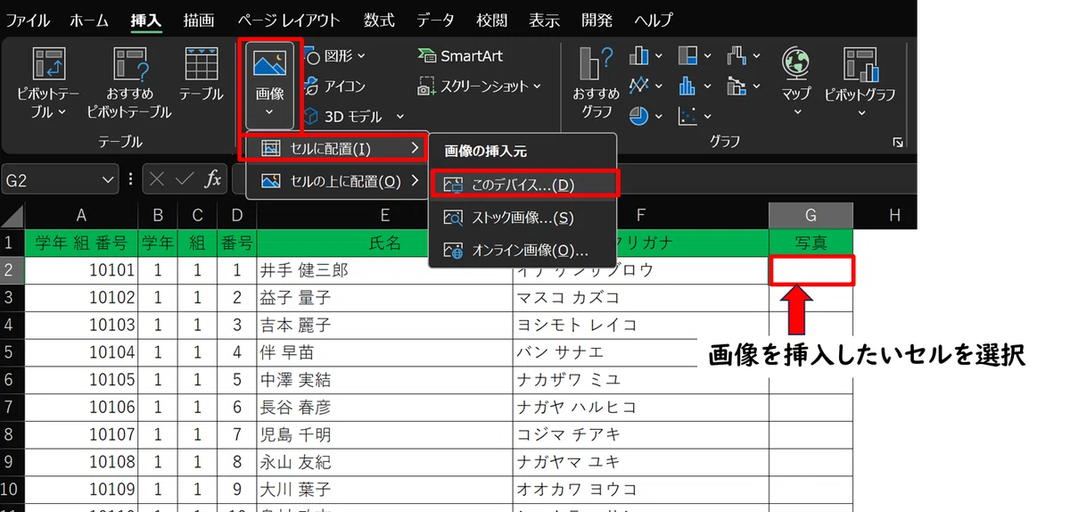Open Recommended Charts (おすすめグラフ)

(x=597, y=82)
